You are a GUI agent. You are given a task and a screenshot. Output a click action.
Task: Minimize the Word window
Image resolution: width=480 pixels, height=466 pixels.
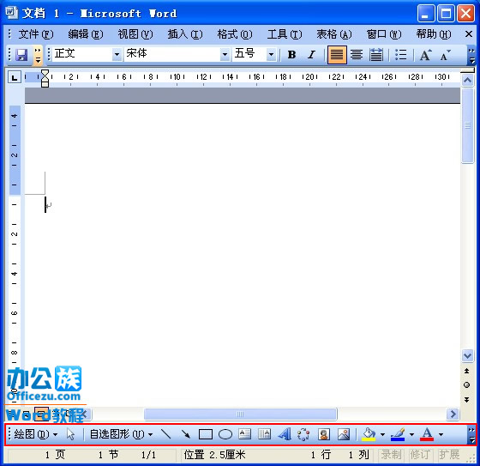425,14
